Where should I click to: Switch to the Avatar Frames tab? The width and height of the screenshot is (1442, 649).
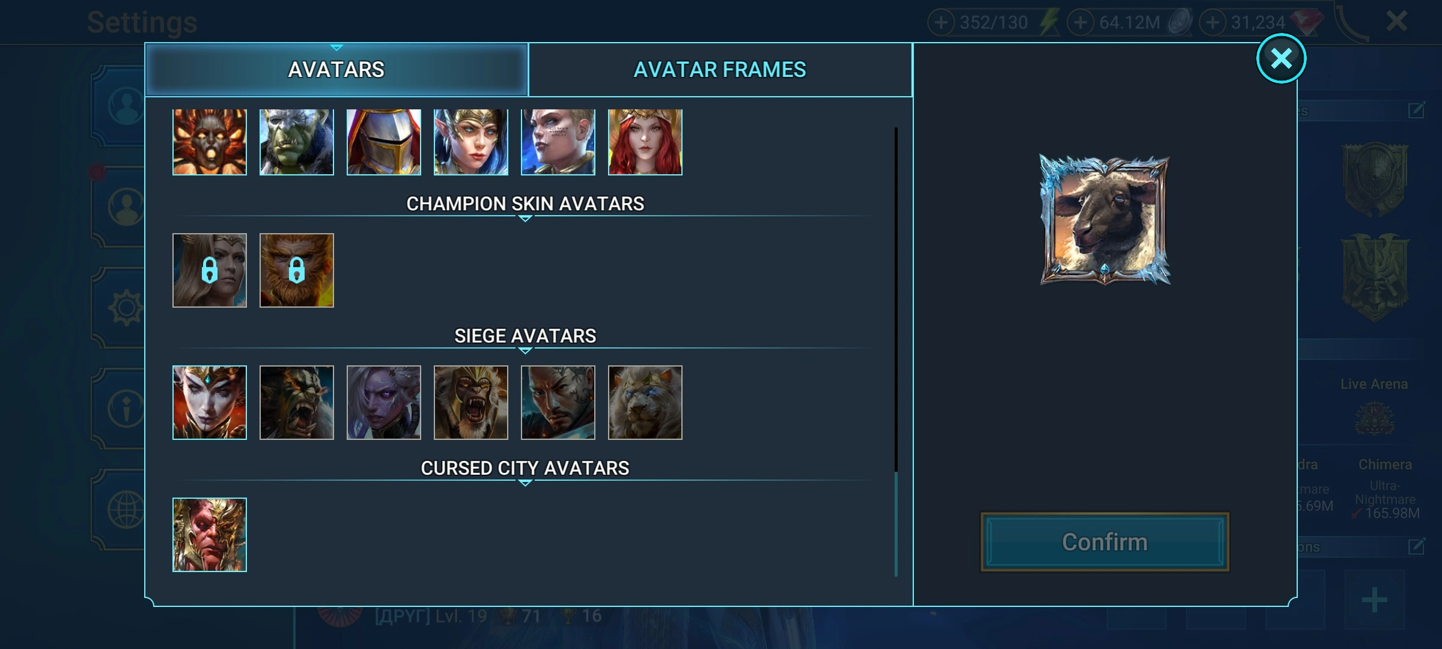coord(720,70)
